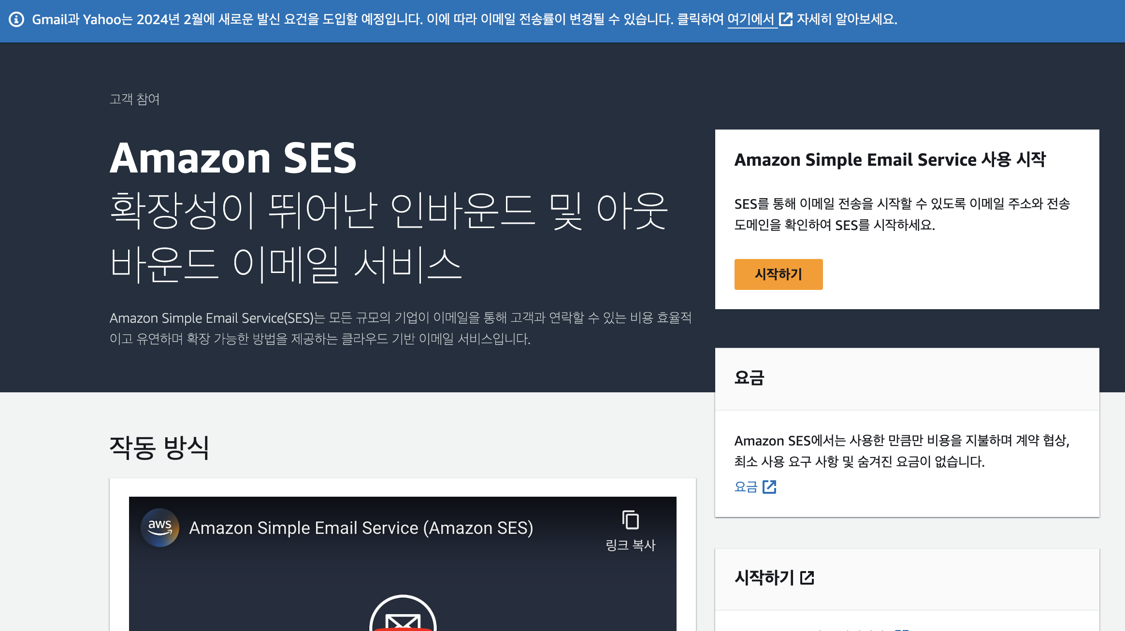Click external-link icon beside 시작하기 header
The width and height of the screenshot is (1125, 631).
807,577
